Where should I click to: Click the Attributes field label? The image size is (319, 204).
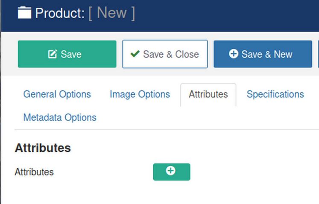pyautogui.click(x=34, y=172)
